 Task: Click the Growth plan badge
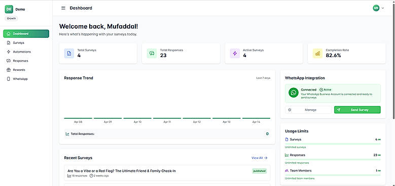pyautogui.click(x=11, y=19)
